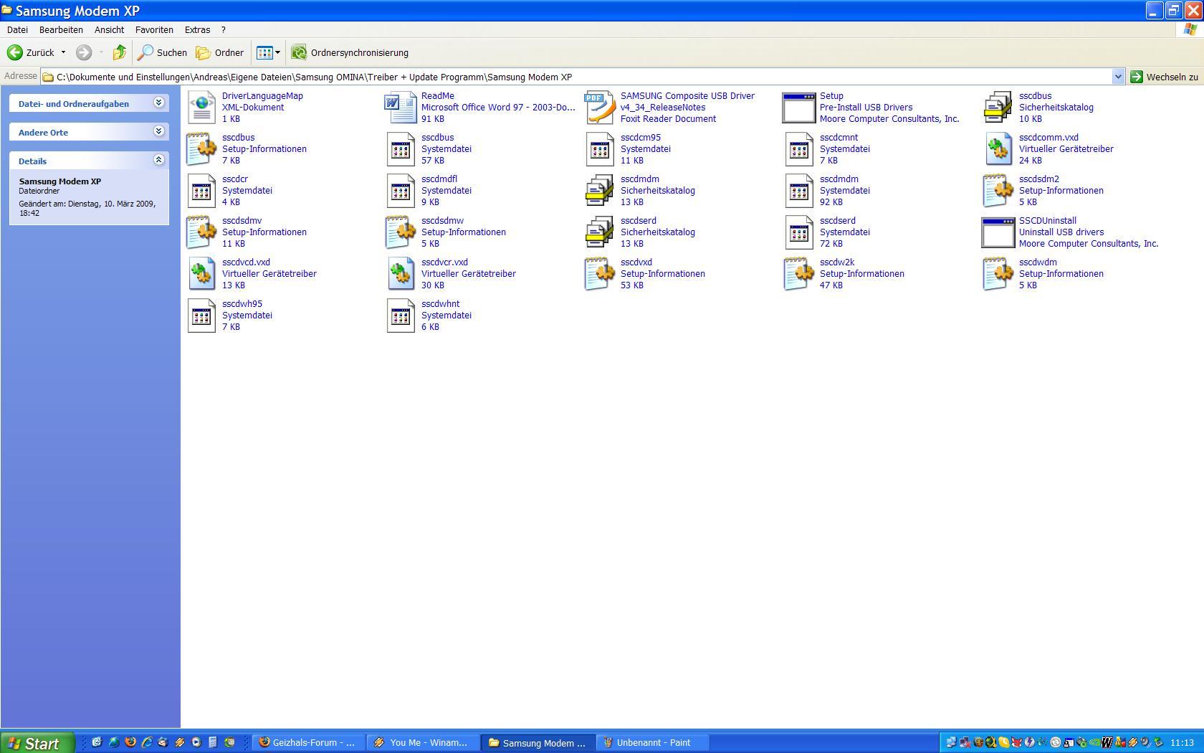Open the Extras menu

pyautogui.click(x=197, y=29)
